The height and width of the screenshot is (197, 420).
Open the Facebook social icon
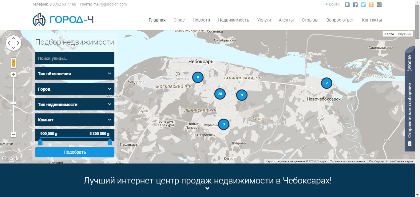(x=355, y=5)
